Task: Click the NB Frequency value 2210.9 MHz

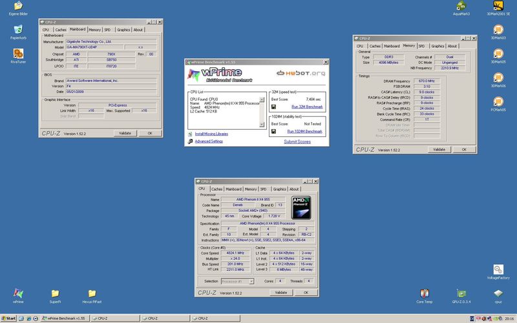Action: pos(450,68)
